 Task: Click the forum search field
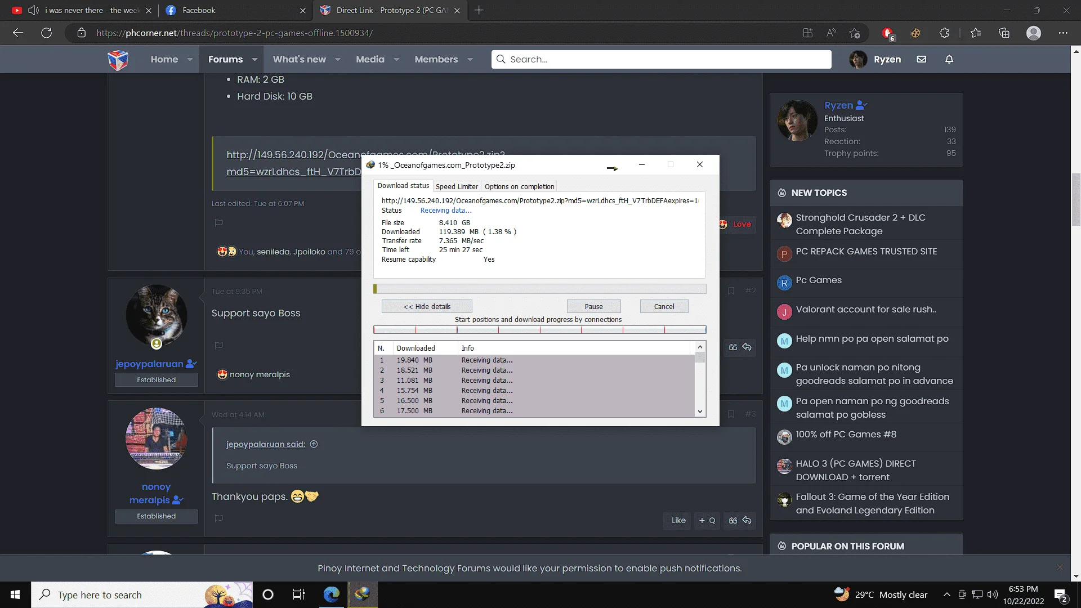tap(662, 59)
